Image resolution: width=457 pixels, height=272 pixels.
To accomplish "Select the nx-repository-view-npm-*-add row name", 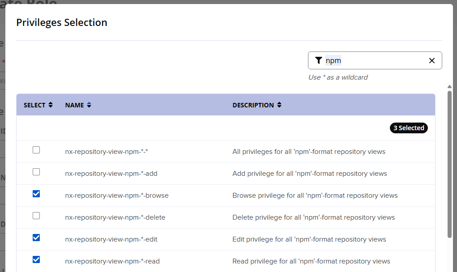I will pos(111,174).
